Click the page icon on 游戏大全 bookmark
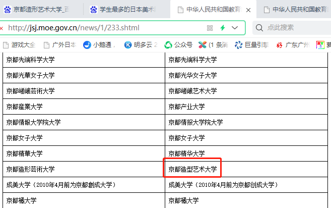The width and height of the screenshot is (331, 208). click(6, 45)
